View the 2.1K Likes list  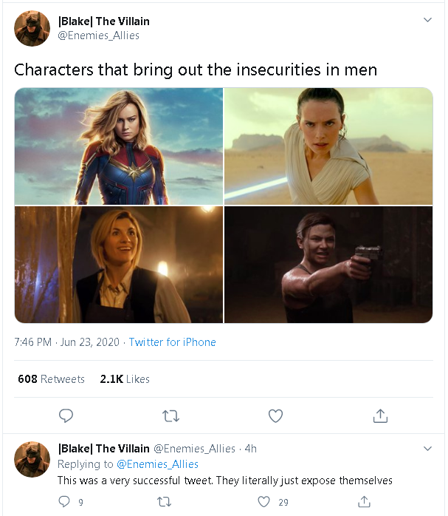[x=125, y=379]
